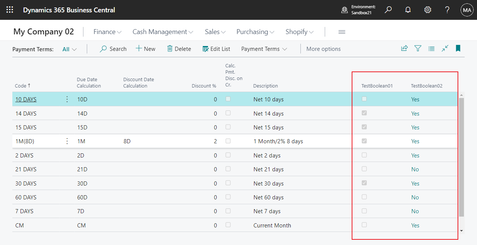Bookmark this page with the bookmark icon

(458, 48)
